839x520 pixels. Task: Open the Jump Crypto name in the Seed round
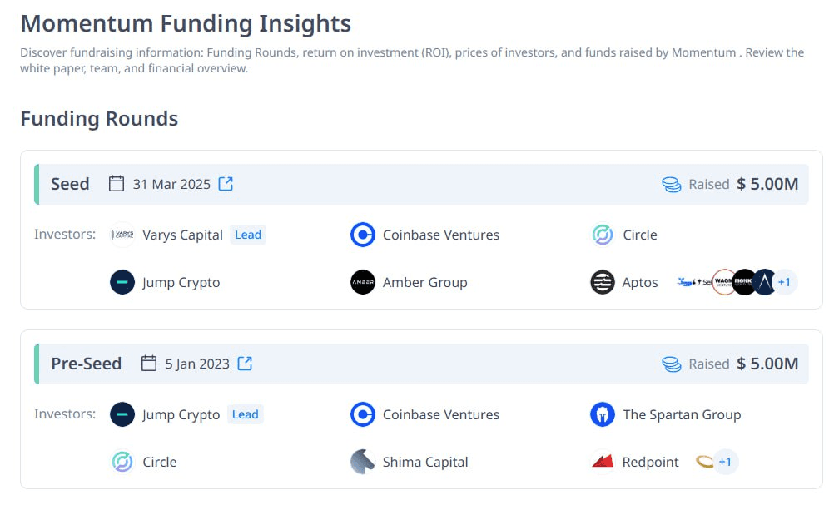pyautogui.click(x=181, y=282)
